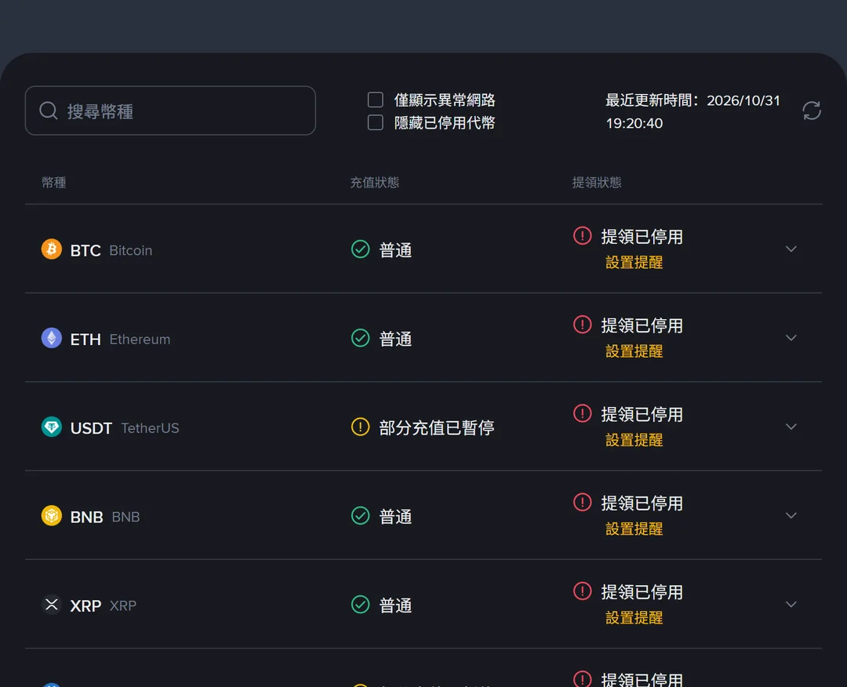The image size is (847, 687).
Task: Click the 提領狀態 column header
Action: pyautogui.click(x=597, y=183)
